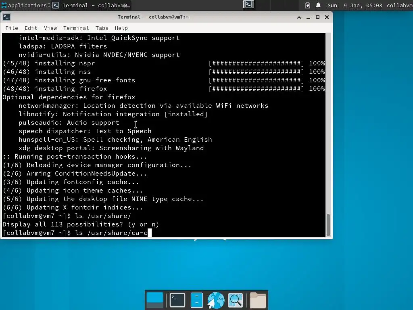
Task: Open the collabvm user menu
Action: [400, 5]
